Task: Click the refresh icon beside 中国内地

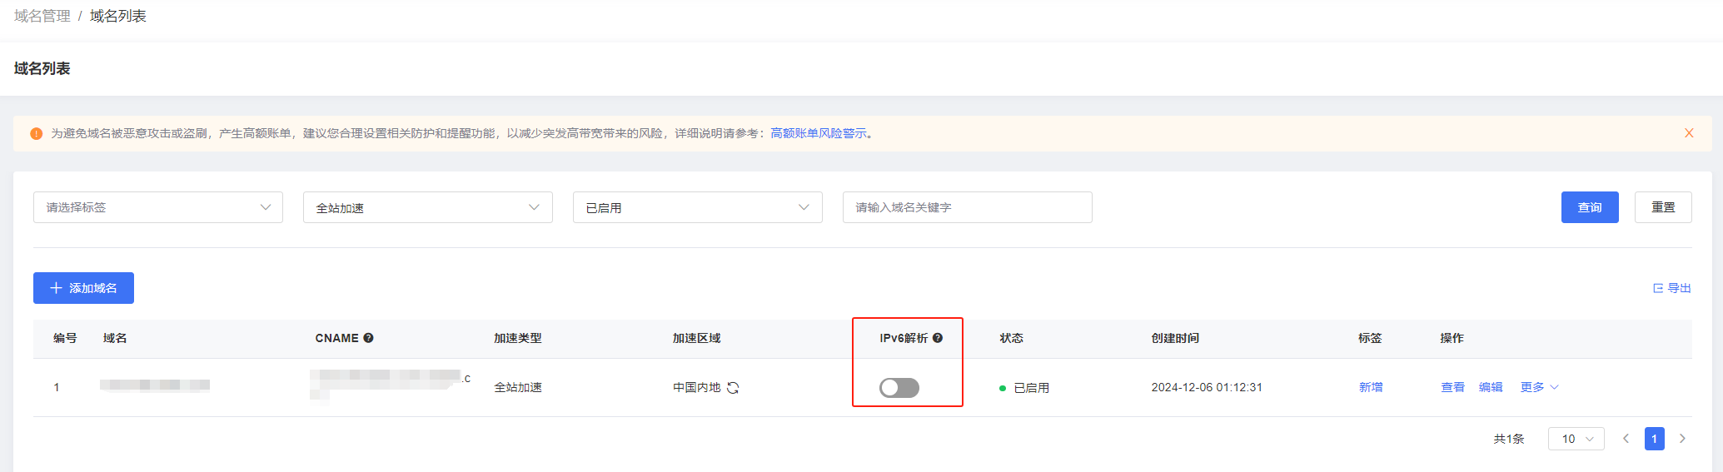Action: 733,388
